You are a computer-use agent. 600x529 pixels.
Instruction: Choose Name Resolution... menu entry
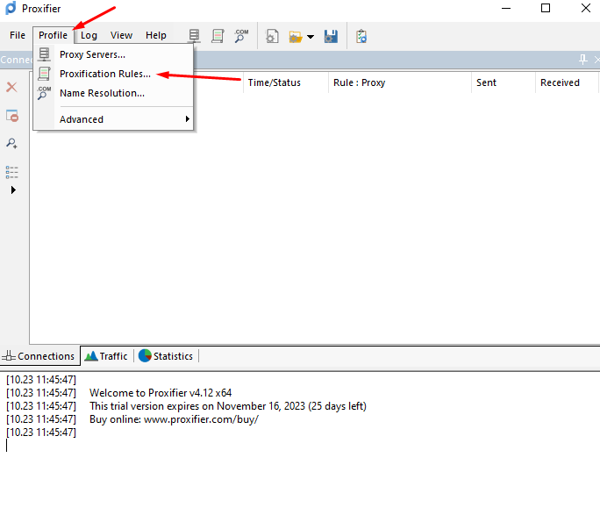point(113,93)
